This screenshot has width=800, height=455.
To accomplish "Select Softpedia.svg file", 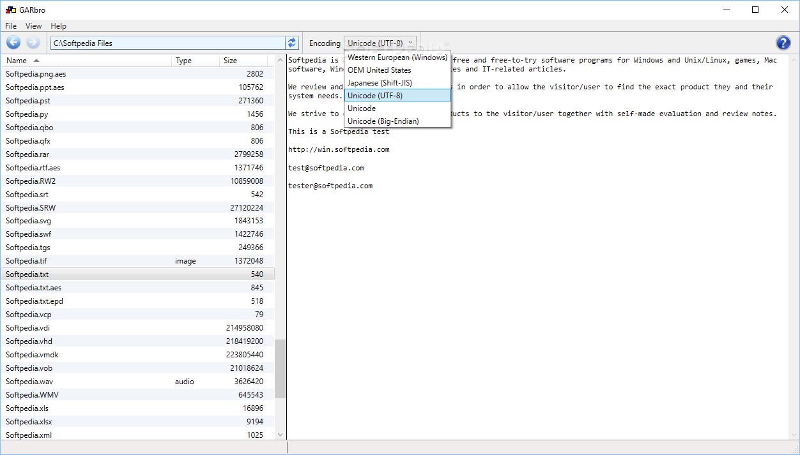I will click(x=137, y=221).
